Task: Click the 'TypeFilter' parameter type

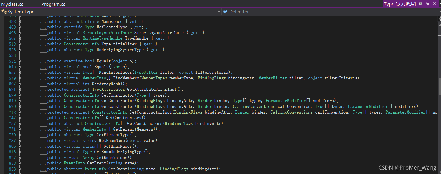Action: pyautogui.click(x=146, y=72)
